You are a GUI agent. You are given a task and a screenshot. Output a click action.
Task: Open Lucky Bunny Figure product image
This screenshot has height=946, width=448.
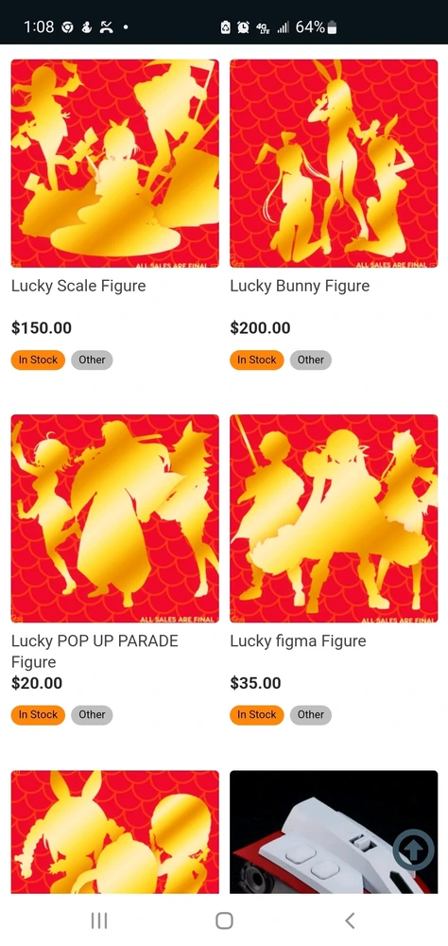click(334, 163)
